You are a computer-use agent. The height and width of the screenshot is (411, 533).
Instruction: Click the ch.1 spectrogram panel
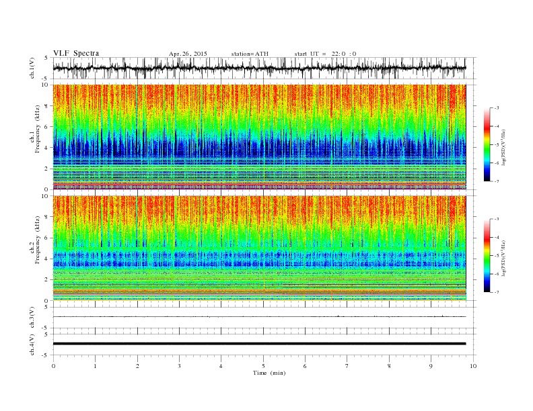tap(259, 137)
